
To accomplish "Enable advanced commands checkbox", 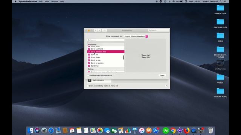I will tap(88, 75).
